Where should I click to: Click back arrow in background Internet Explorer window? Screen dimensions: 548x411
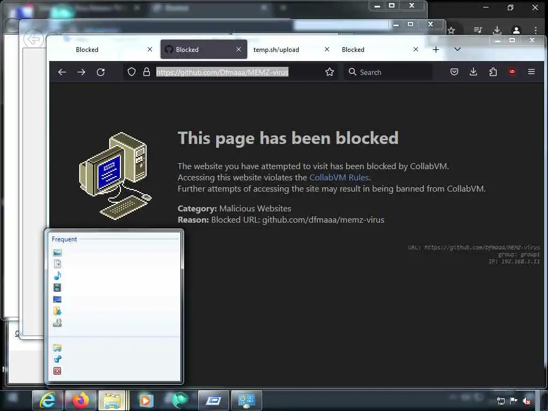(33, 39)
